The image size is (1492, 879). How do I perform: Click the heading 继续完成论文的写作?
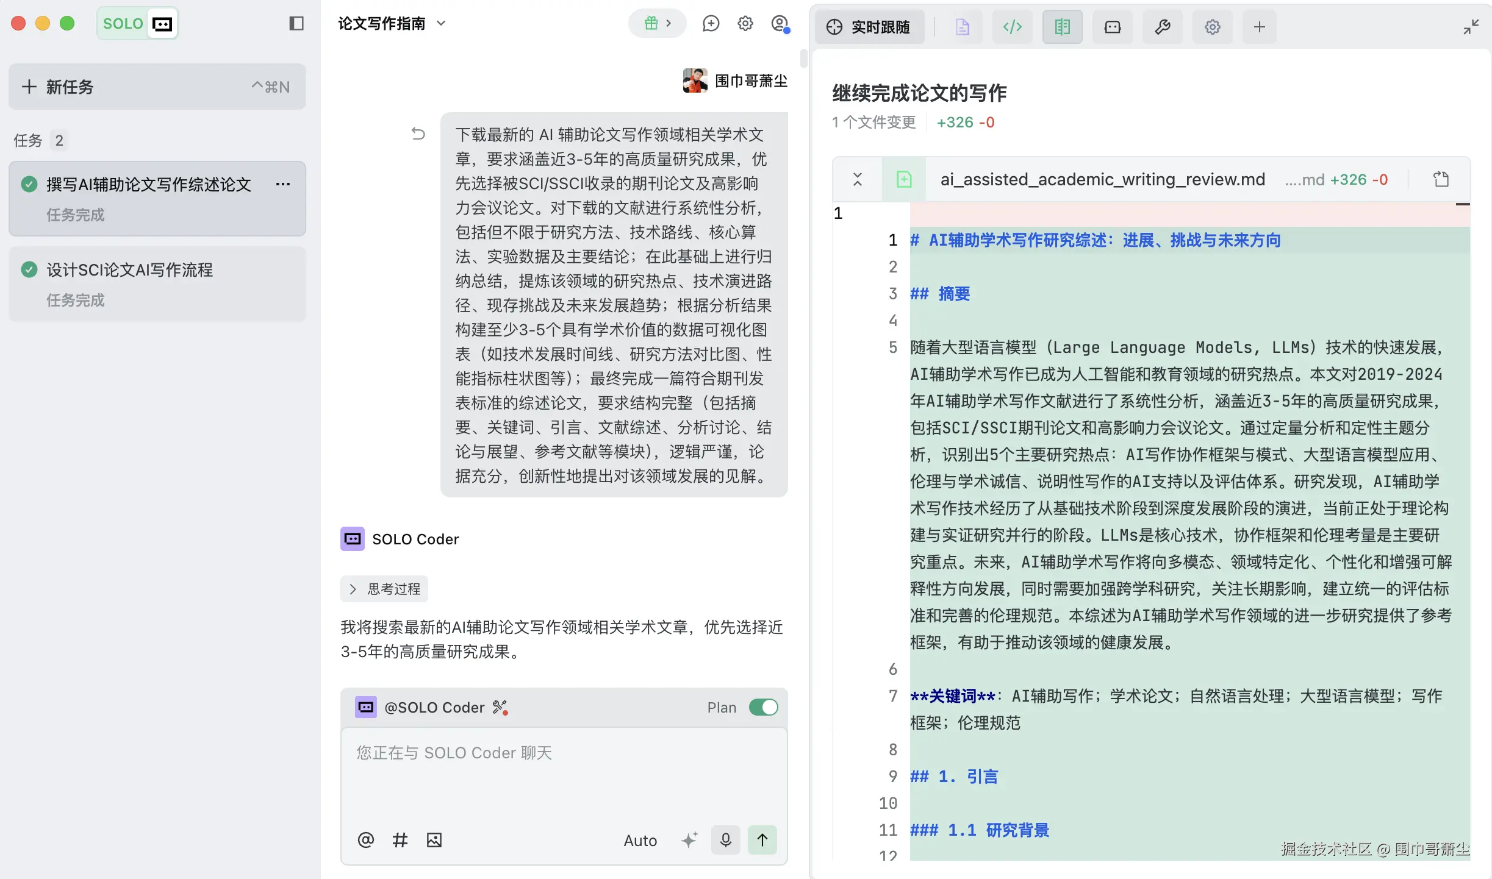(x=919, y=93)
